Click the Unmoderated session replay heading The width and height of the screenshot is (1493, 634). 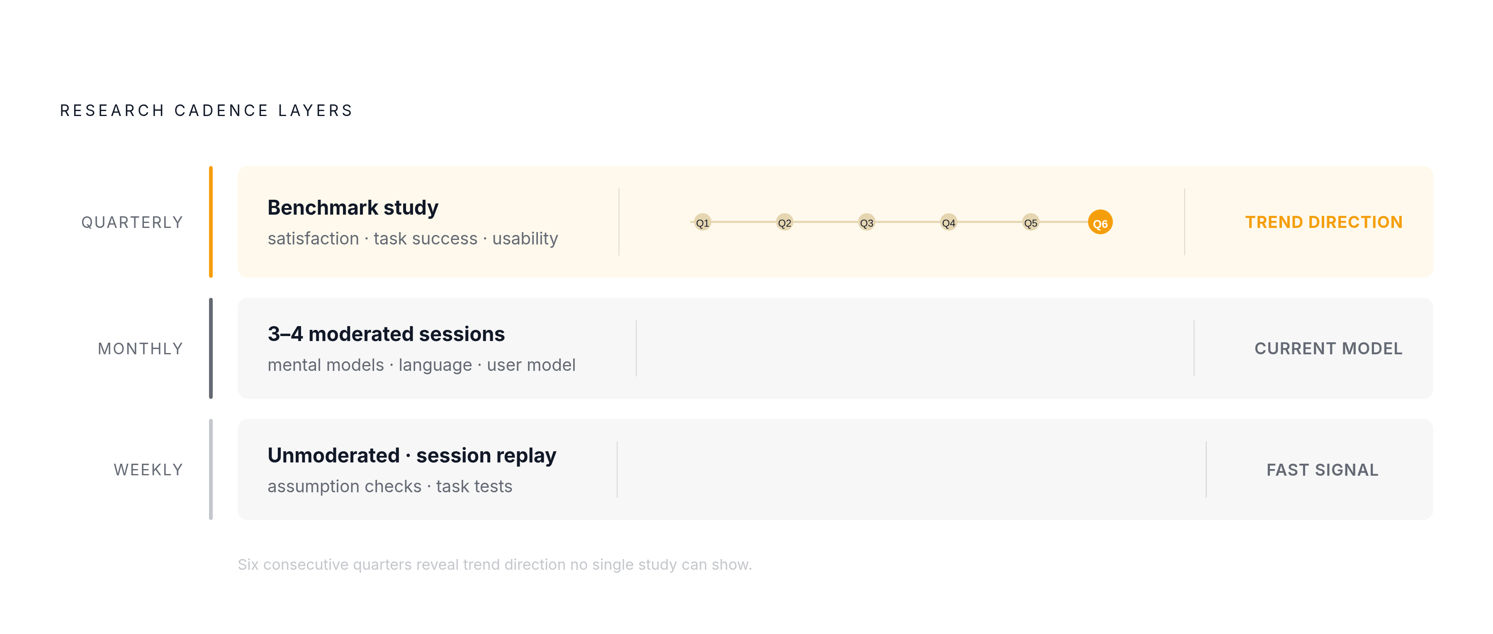coord(411,456)
